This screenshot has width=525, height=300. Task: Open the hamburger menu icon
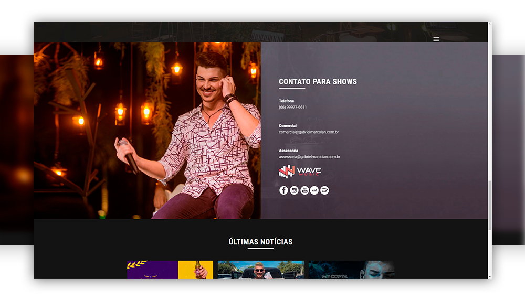pyautogui.click(x=436, y=39)
